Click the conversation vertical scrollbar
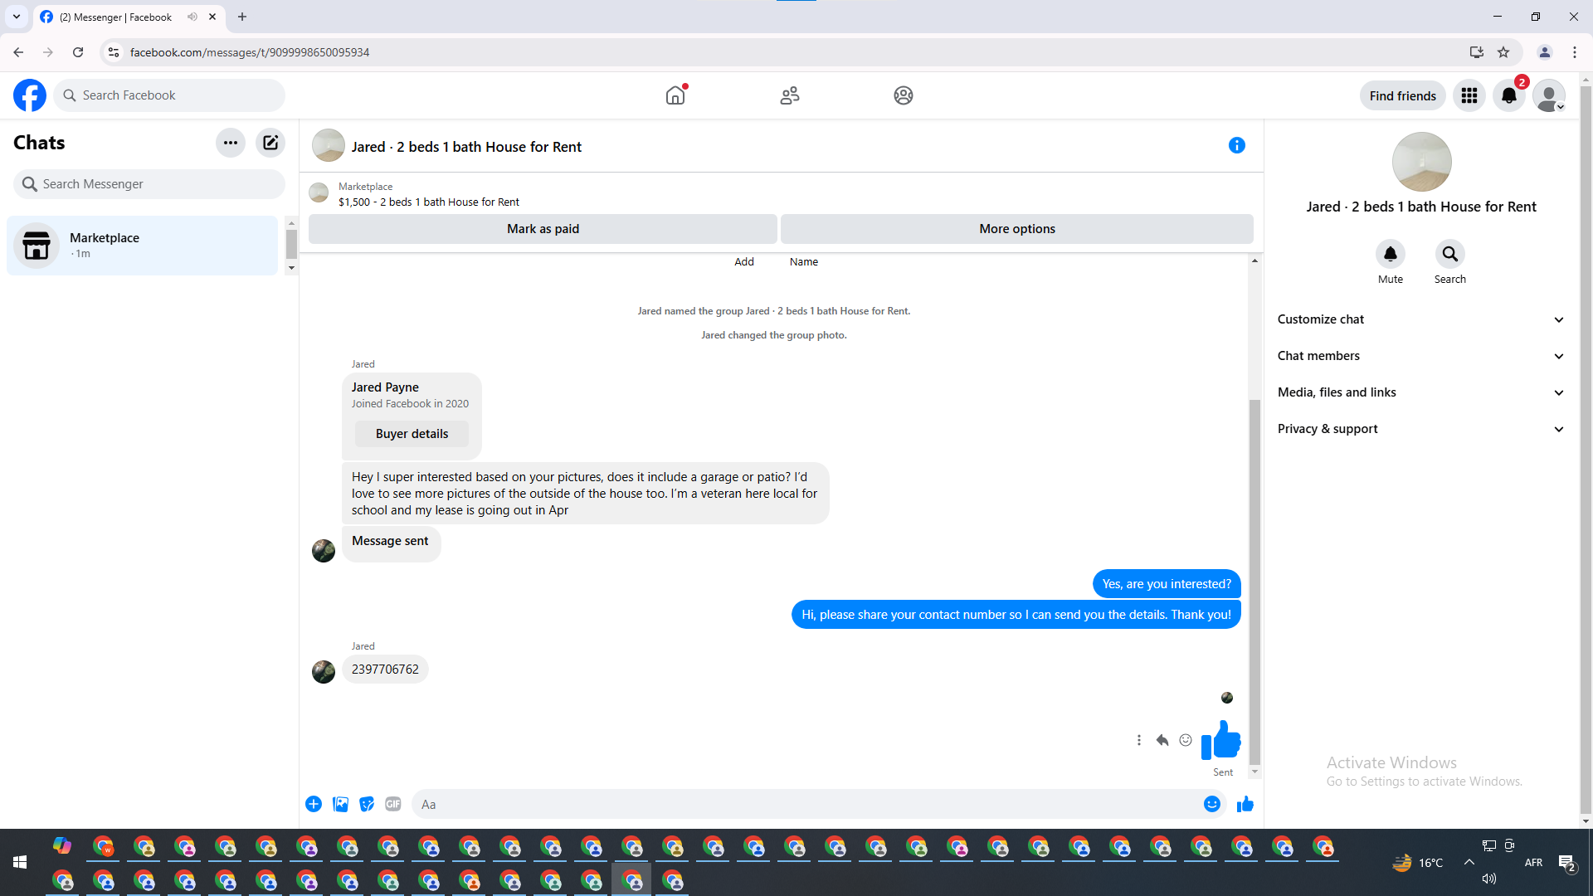 [x=1254, y=581]
